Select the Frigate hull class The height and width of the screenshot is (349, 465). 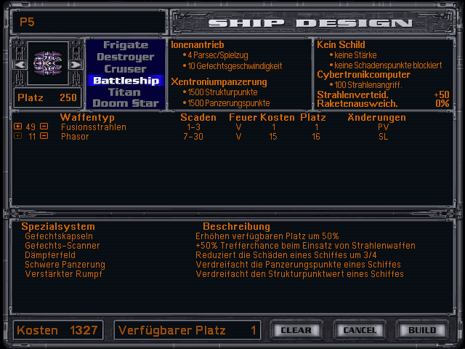pyautogui.click(x=125, y=45)
